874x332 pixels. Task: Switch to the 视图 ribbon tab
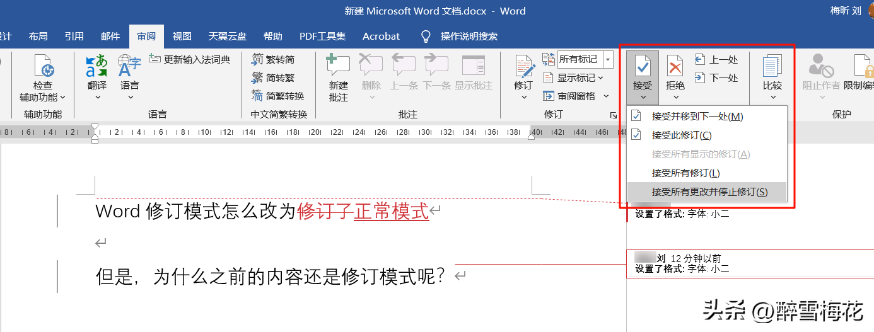(x=182, y=37)
